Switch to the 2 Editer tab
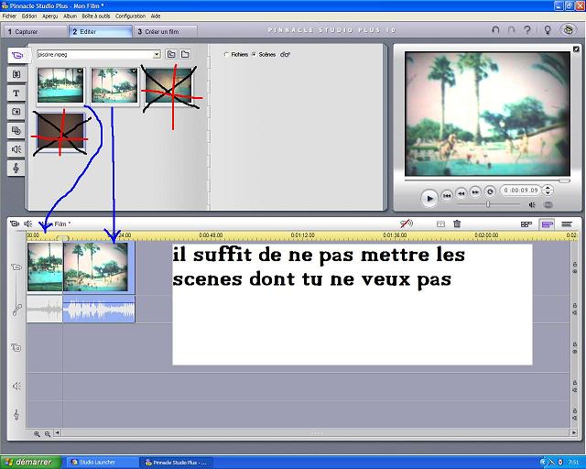The image size is (586, 469). (101, 32)
